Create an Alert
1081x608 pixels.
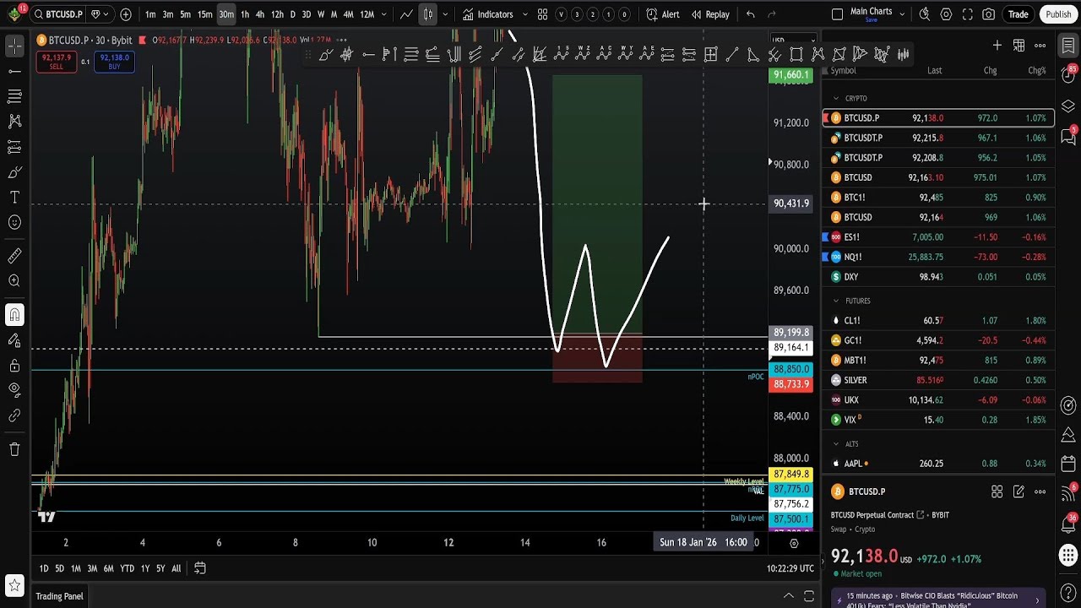coord(663,14)
